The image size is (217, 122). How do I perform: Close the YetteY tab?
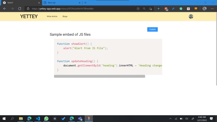click(39, 3)
